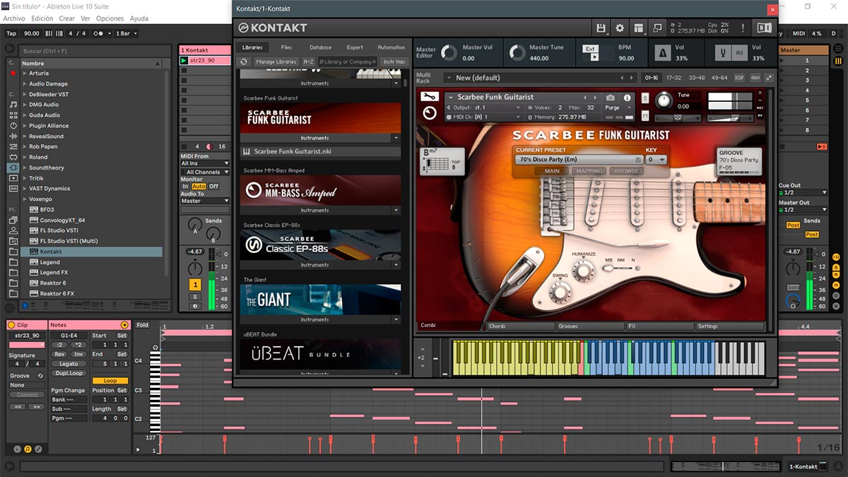Viewport: 848px width, 477px height.
Task: Select Clips category icon in Ableton browser
Action: click(13, 178)
